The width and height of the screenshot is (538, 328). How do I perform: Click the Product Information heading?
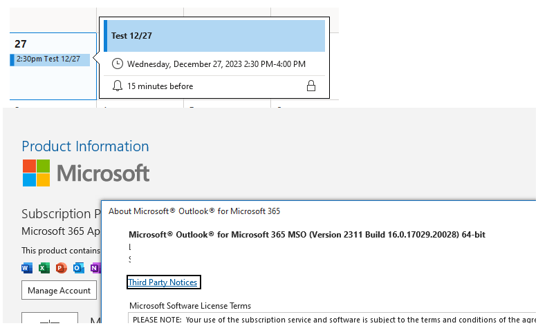85,146
